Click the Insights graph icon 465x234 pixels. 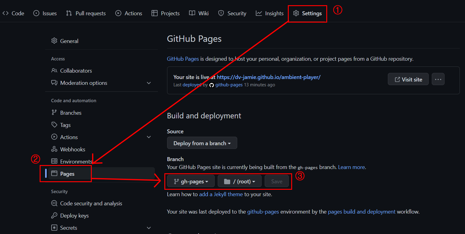[259, 13]
